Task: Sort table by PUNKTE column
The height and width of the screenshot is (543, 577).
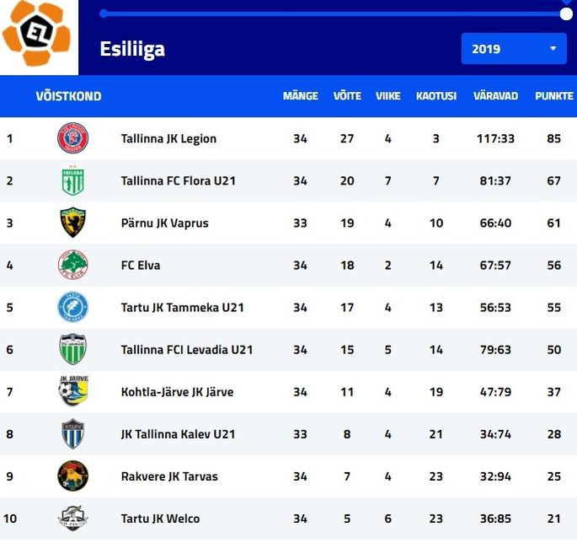Action: point(553,96)
